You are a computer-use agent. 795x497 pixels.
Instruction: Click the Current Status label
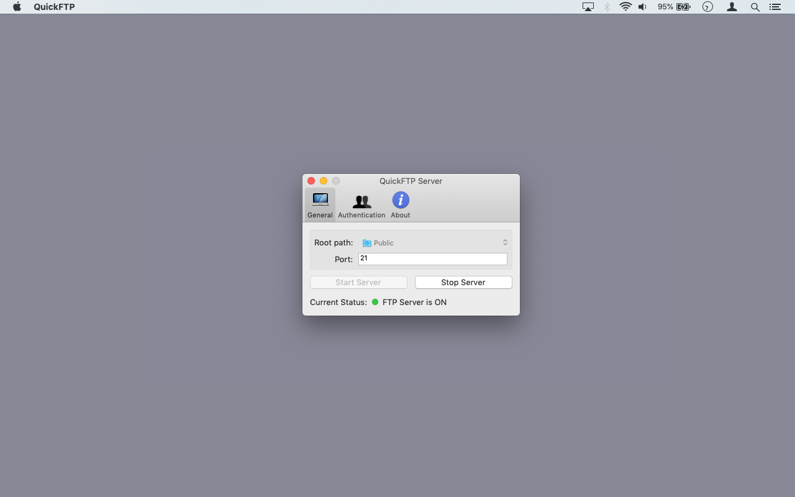[338, 302]
